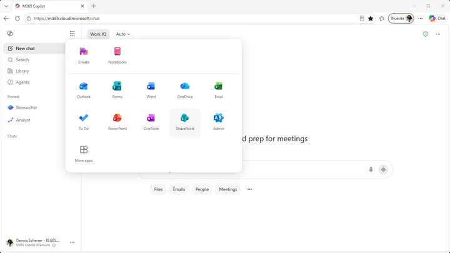450x253 pixels.
Task: Launch PowerPoint from the app grid
Action: 117,122
